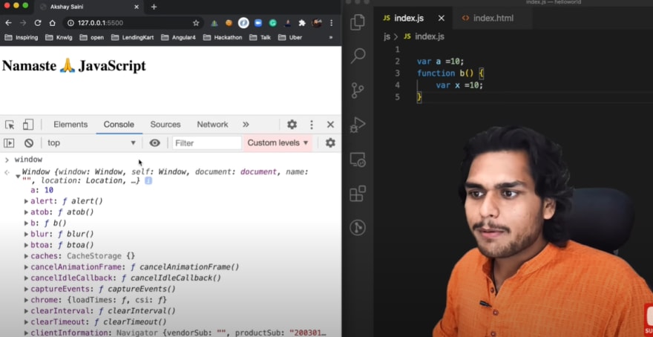Open VS Code Run and Debug icon
The image size is (653, 337).
click(358, 125)
